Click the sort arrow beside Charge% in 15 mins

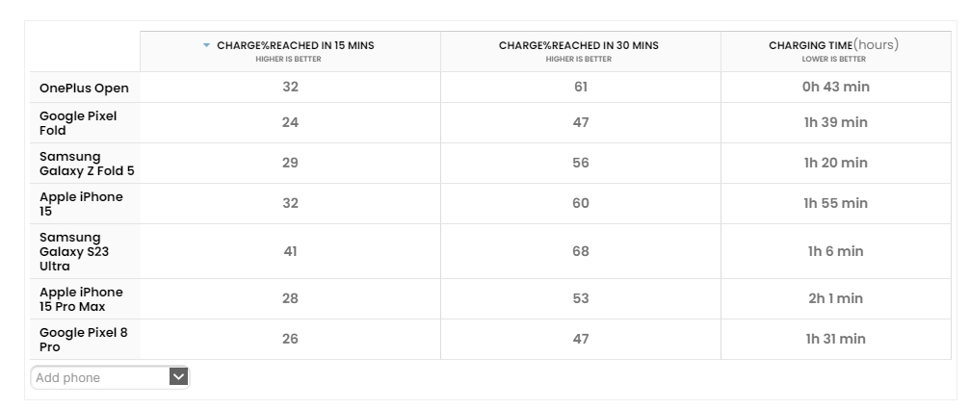(206, 46)
